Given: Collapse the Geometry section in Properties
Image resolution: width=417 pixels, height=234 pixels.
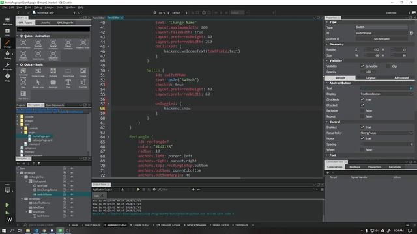Looking at the screenshot, I should [327, 44].
